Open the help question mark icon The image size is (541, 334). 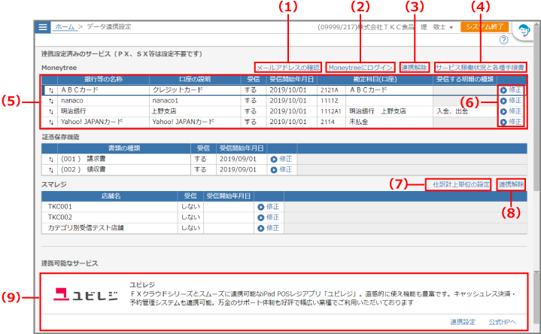click(x=503, y=40)
